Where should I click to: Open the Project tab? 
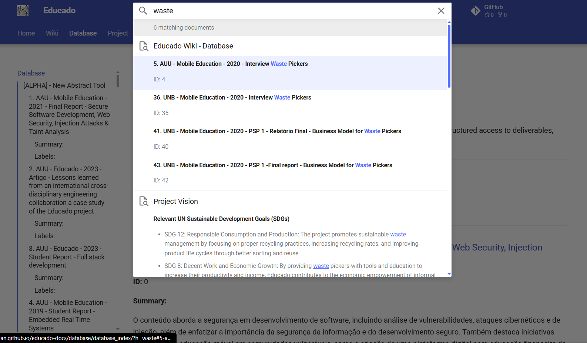point(118,33)
